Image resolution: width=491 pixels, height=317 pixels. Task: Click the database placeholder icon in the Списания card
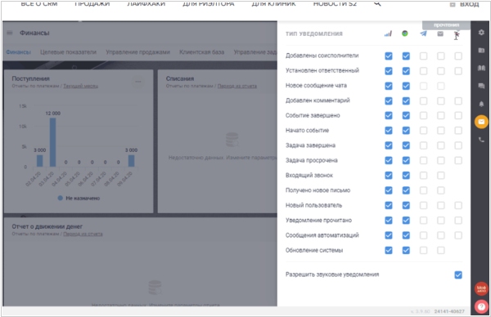232,140
